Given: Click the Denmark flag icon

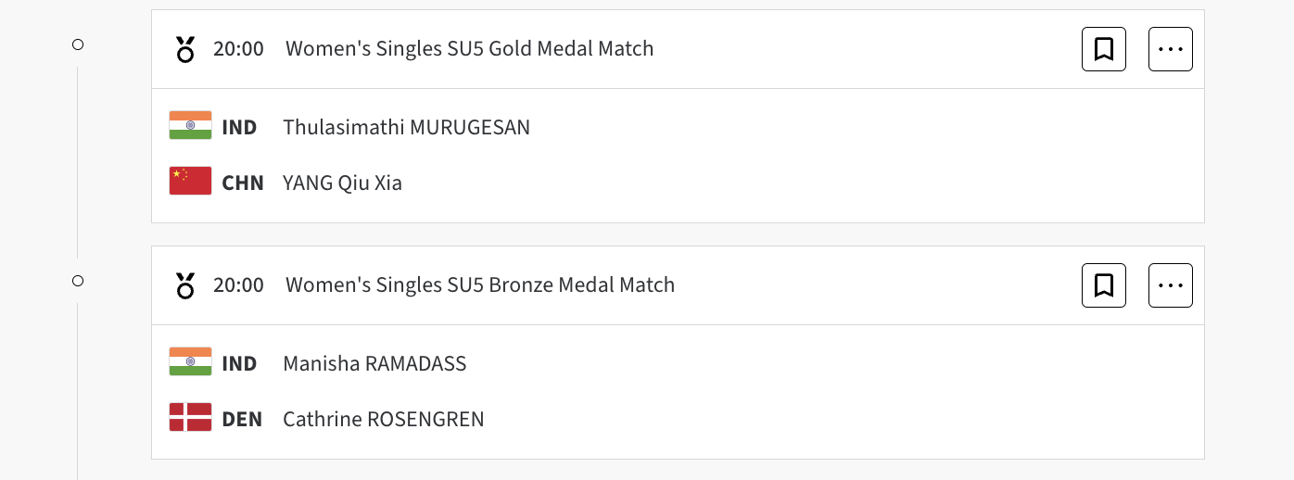Looking at the screenshot, I should [190, 418].
